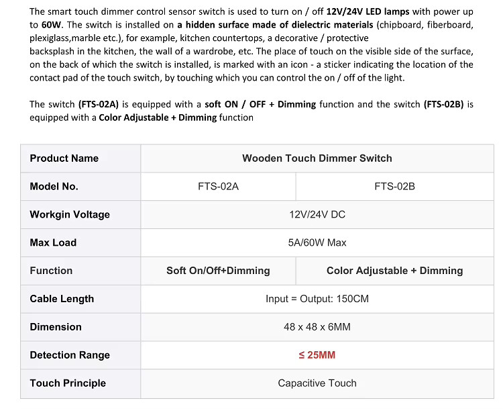Select the "Wooden Touch Dimmer Switch" table cell
This screenshot has height=409, width=503.
point(317,158)
